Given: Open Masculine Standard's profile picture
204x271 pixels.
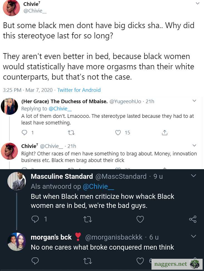Looking at the screenshot, I should tap(16, 181).
